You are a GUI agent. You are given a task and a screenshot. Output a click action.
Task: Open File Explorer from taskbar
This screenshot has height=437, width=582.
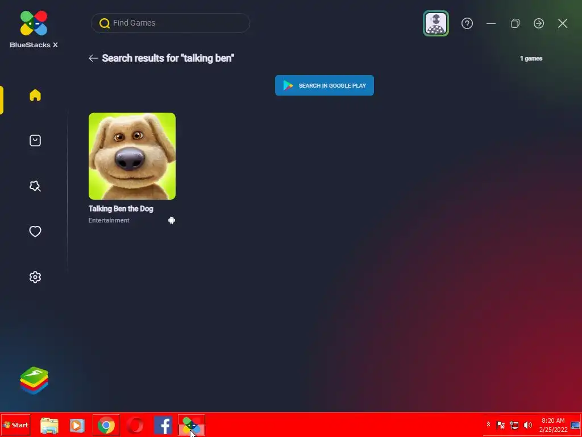pos(49,426)
